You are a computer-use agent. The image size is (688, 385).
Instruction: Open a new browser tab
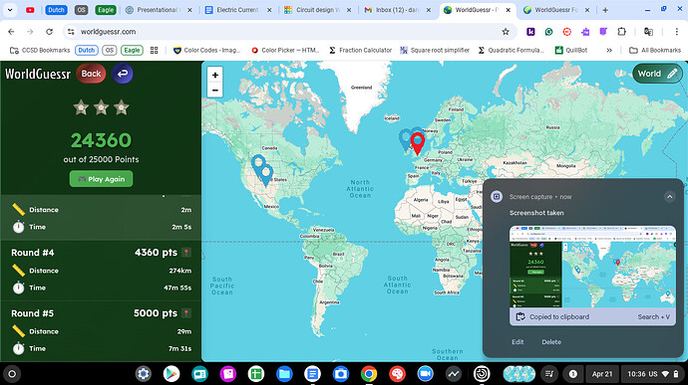(x=605, y=10)
